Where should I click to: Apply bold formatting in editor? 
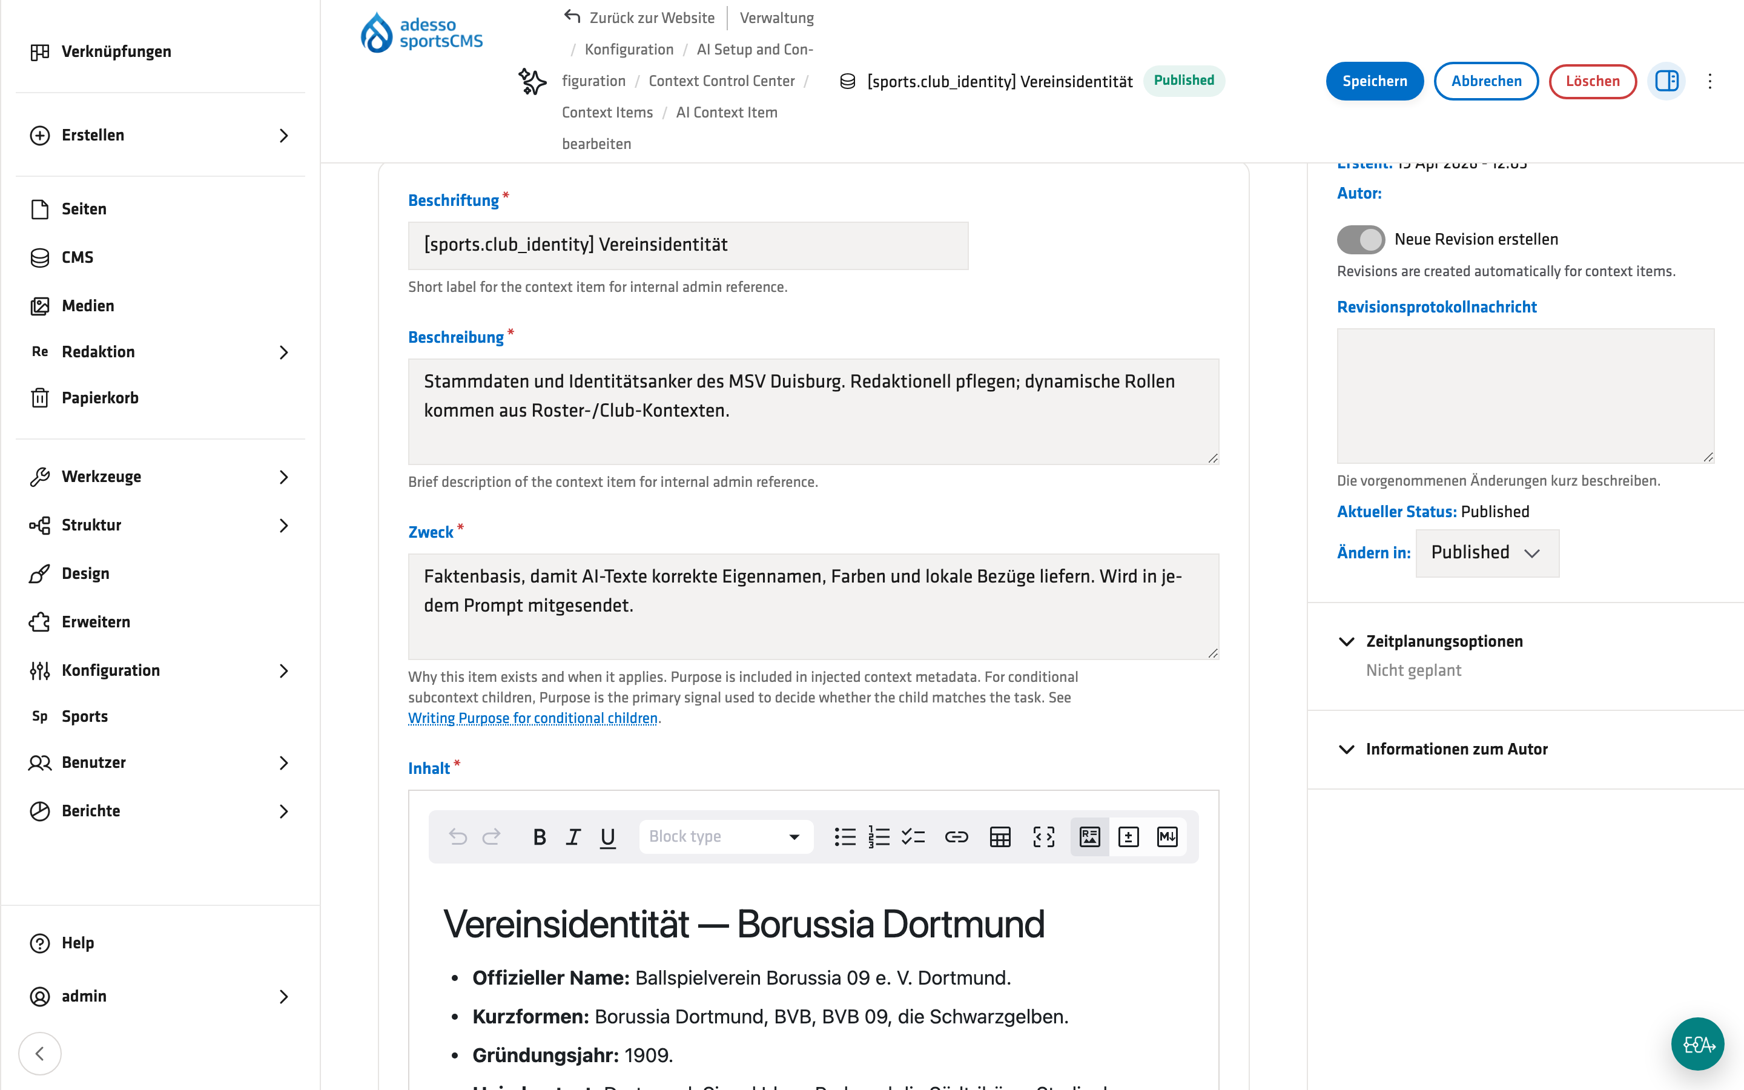539,837
